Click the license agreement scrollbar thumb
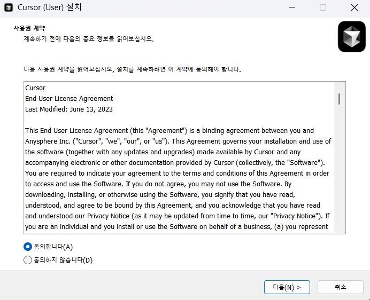The image size is (370, 300). coord(340,99)
